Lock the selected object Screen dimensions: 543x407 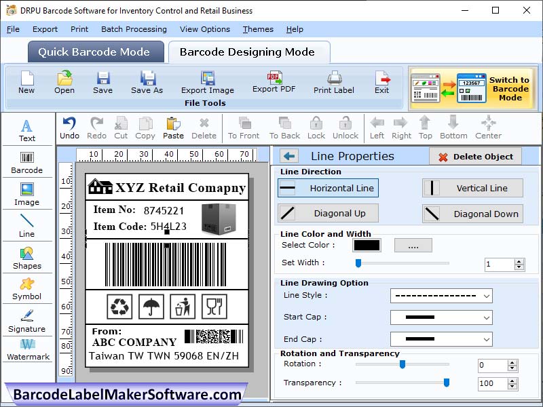(316, 128)
